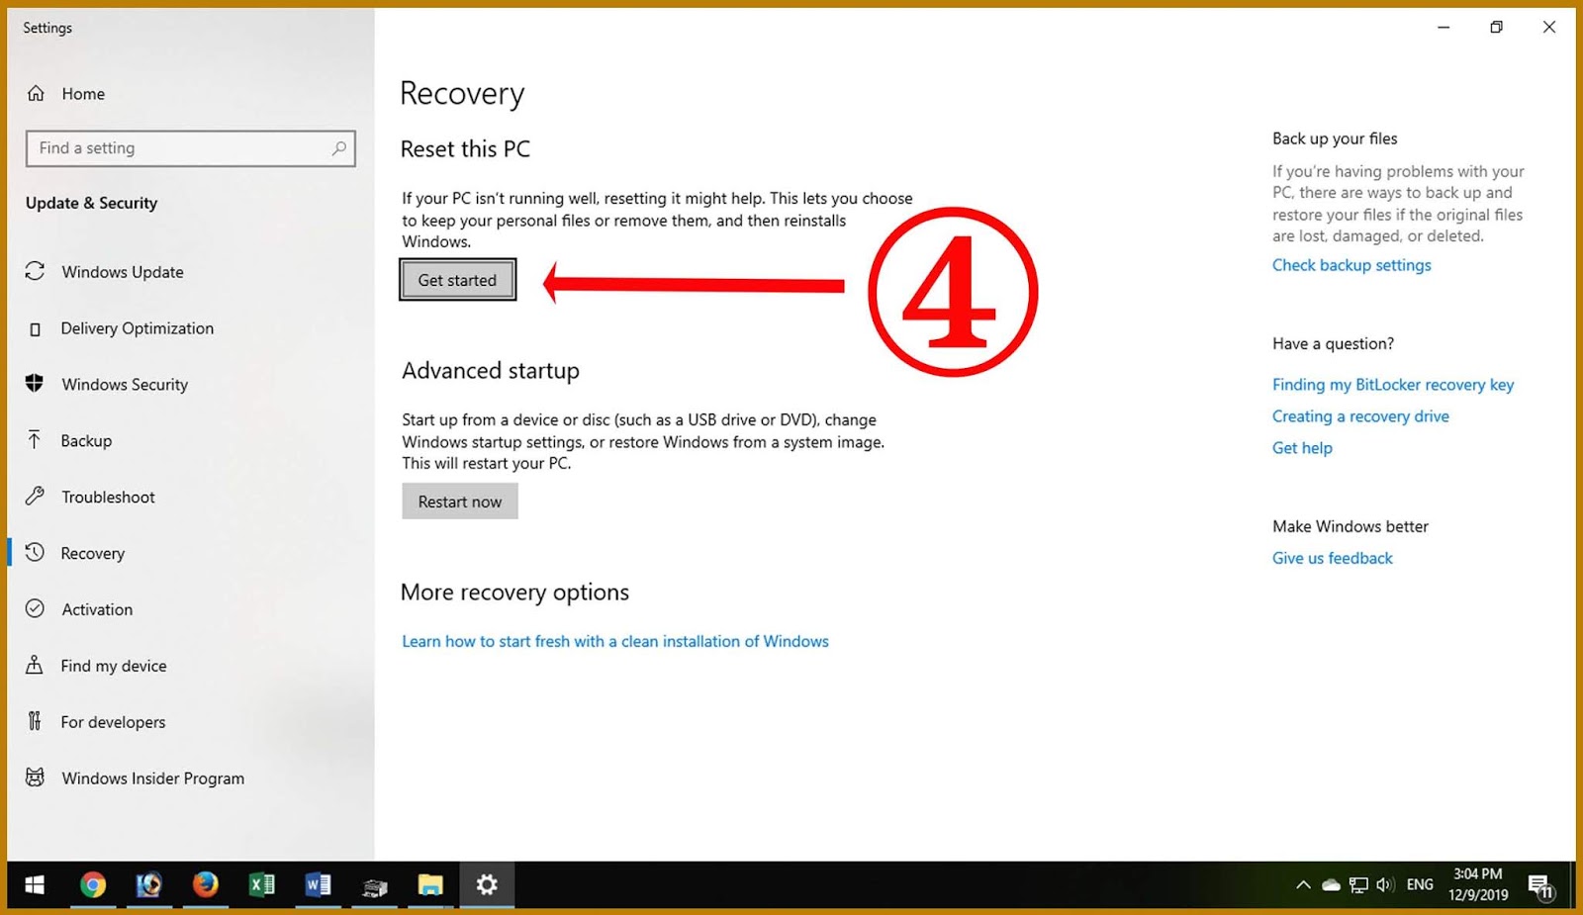Image resolution: width=1583 pixels, height=915 pixels.
Task: Select Delivery Optimization in sidebar
Action: tap(138, 328)
